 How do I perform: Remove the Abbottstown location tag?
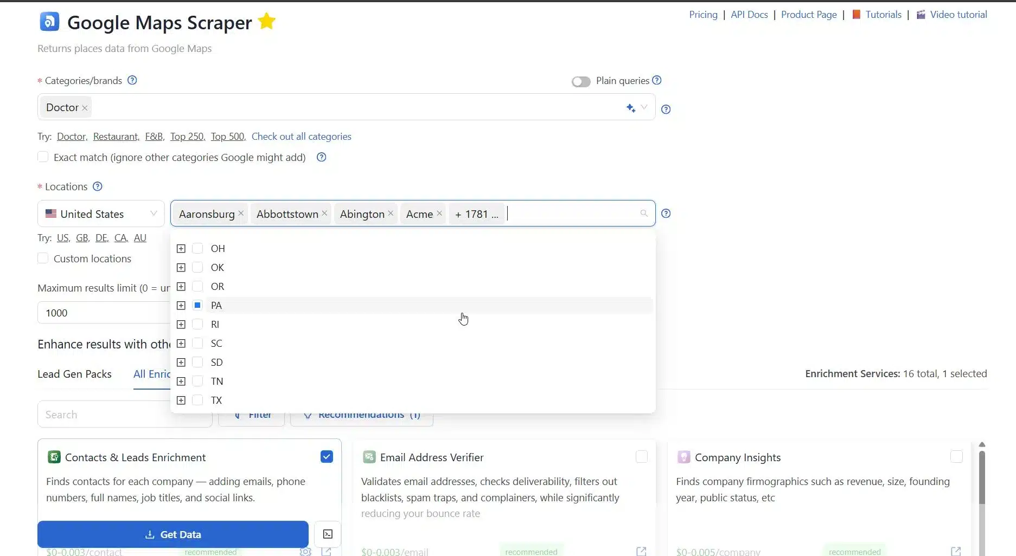324,214
